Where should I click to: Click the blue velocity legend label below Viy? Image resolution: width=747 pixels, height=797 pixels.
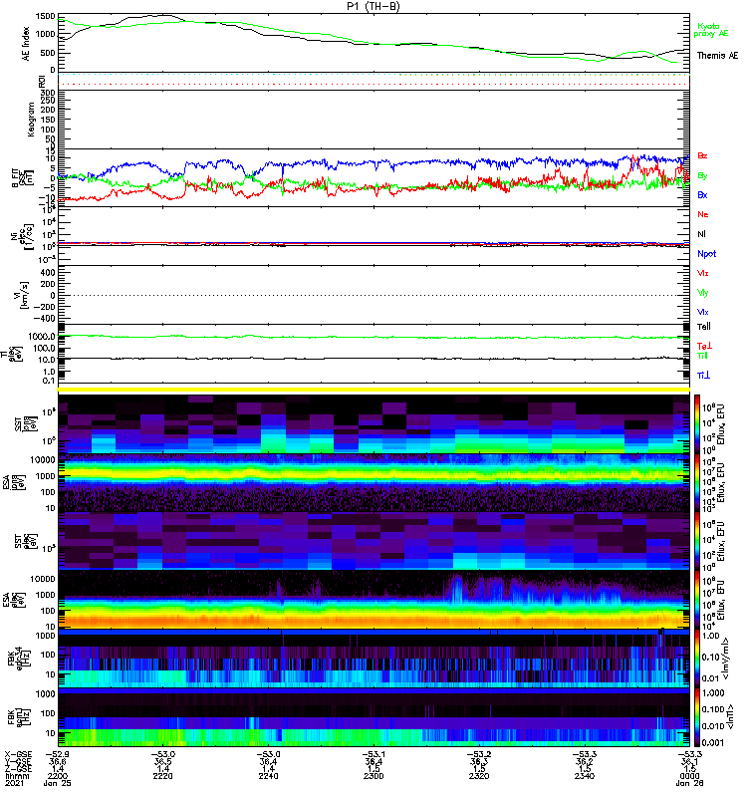tap(703, 312)
